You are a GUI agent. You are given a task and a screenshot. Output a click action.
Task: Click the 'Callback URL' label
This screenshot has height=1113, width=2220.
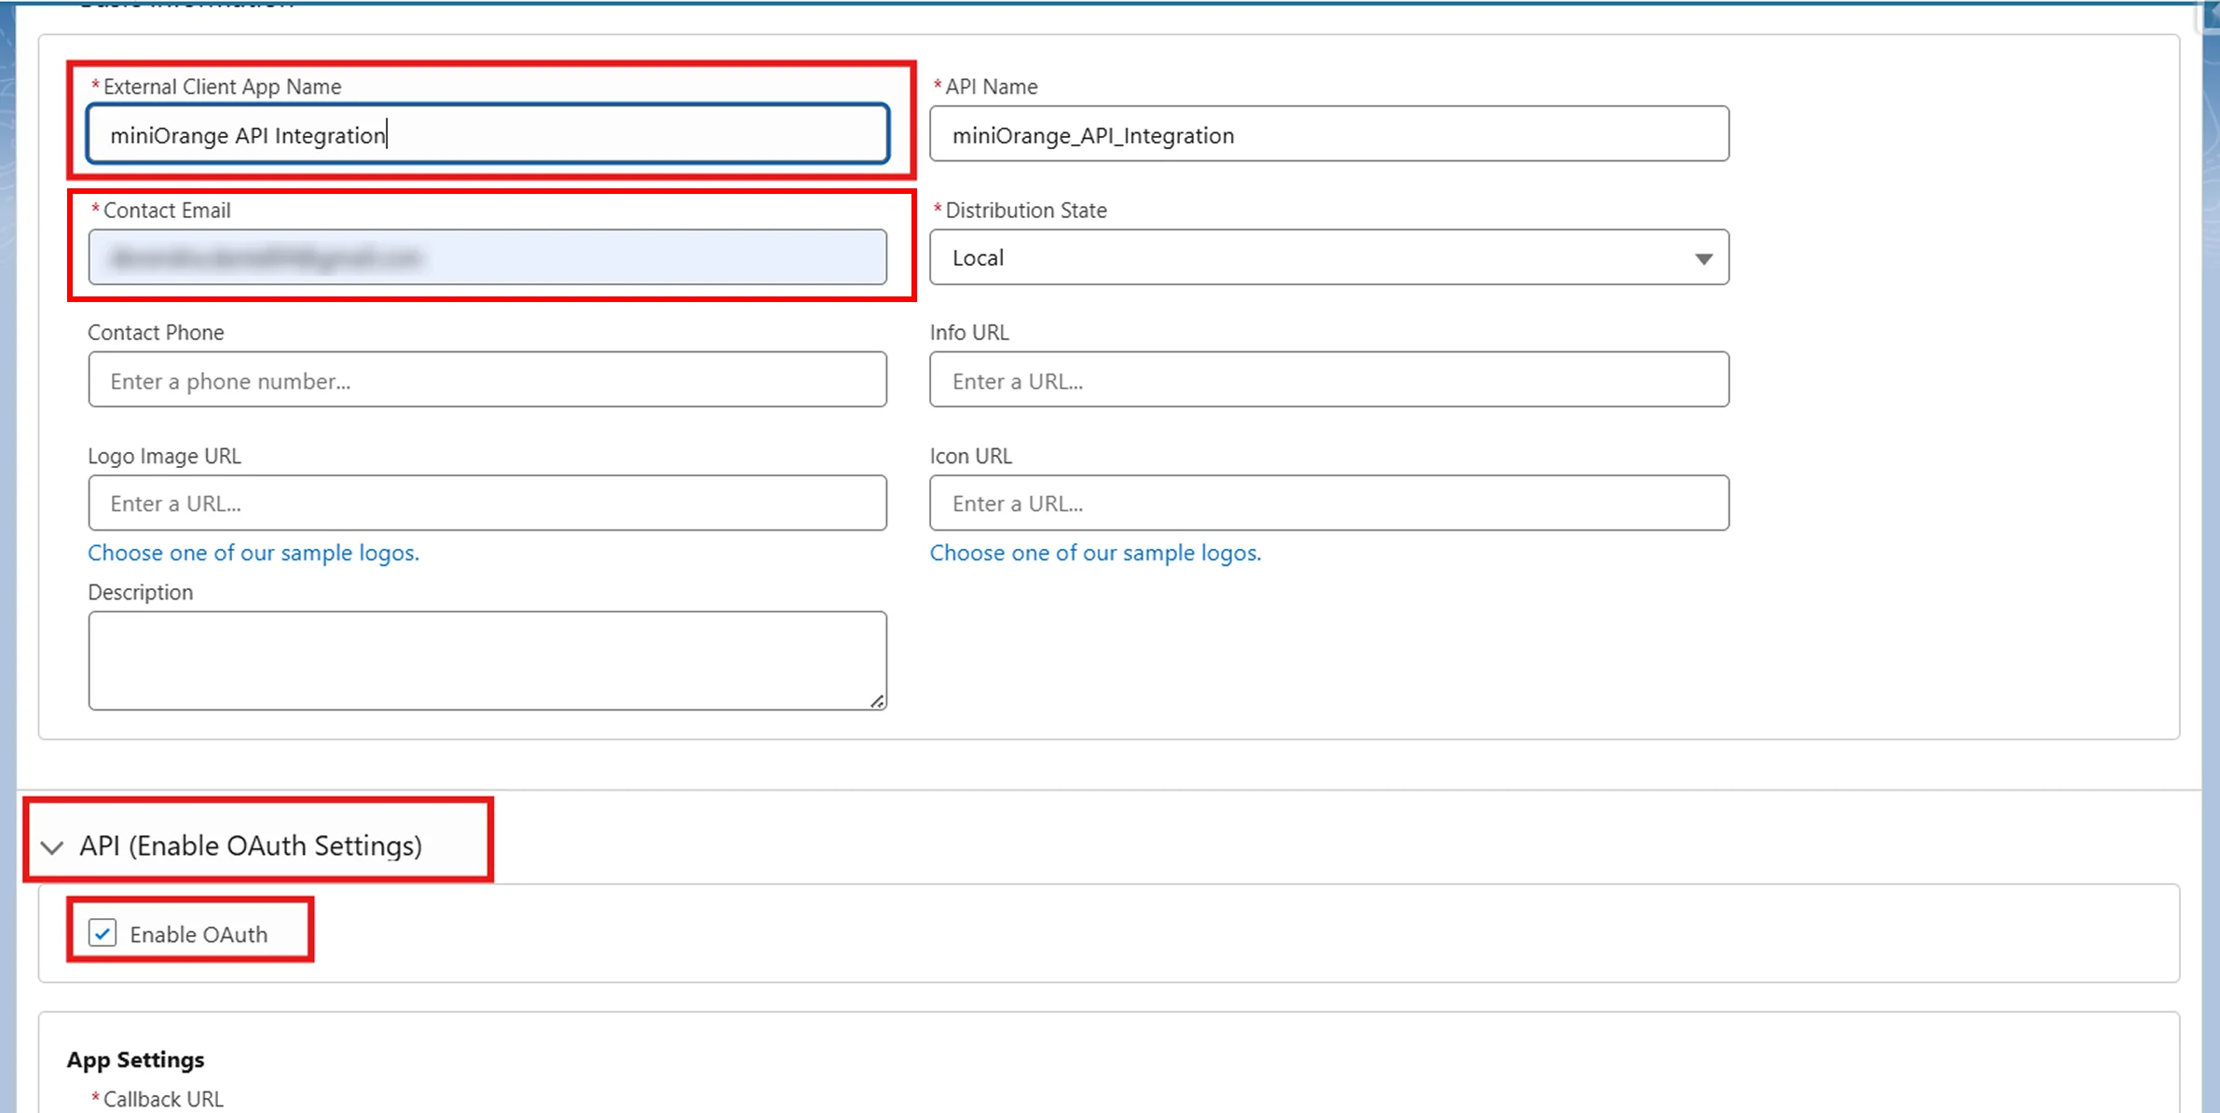click(163, 1099)
